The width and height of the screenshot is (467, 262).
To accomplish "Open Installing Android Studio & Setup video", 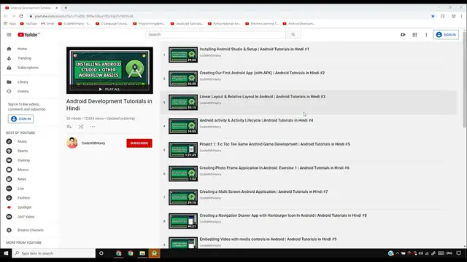I will pos(254,49).
